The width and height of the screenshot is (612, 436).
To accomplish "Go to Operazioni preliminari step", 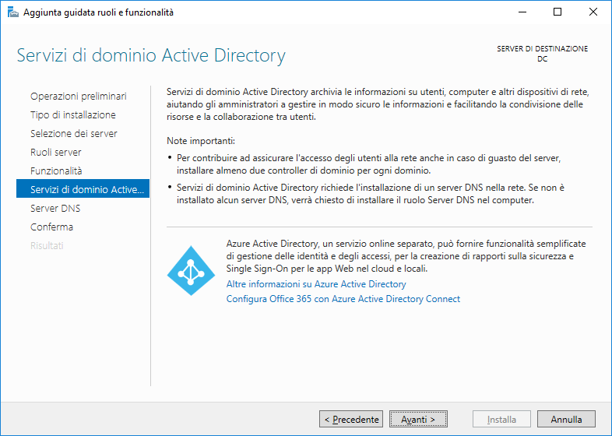I will (x=79, y=96).
